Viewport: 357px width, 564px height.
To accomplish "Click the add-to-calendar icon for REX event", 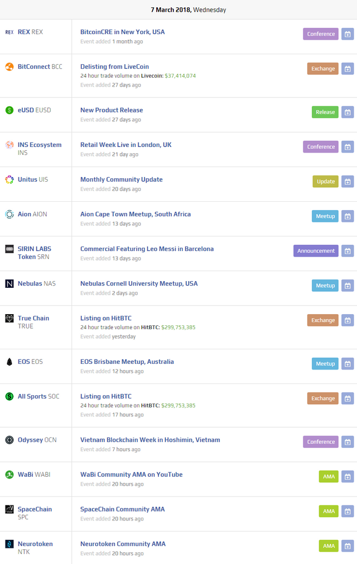I will pos(348,34).
